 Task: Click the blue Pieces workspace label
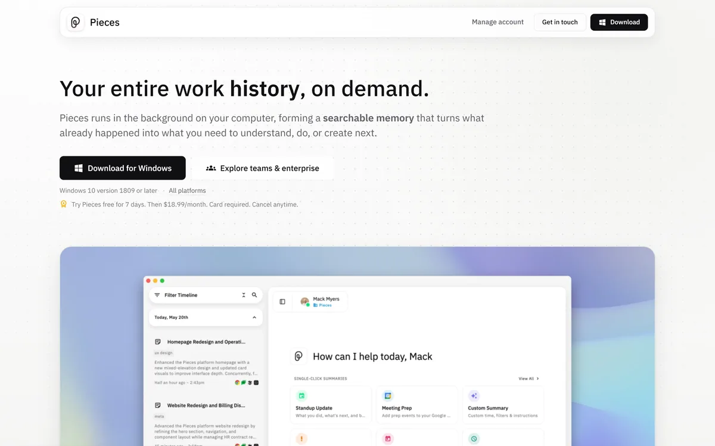click(322, 305)
